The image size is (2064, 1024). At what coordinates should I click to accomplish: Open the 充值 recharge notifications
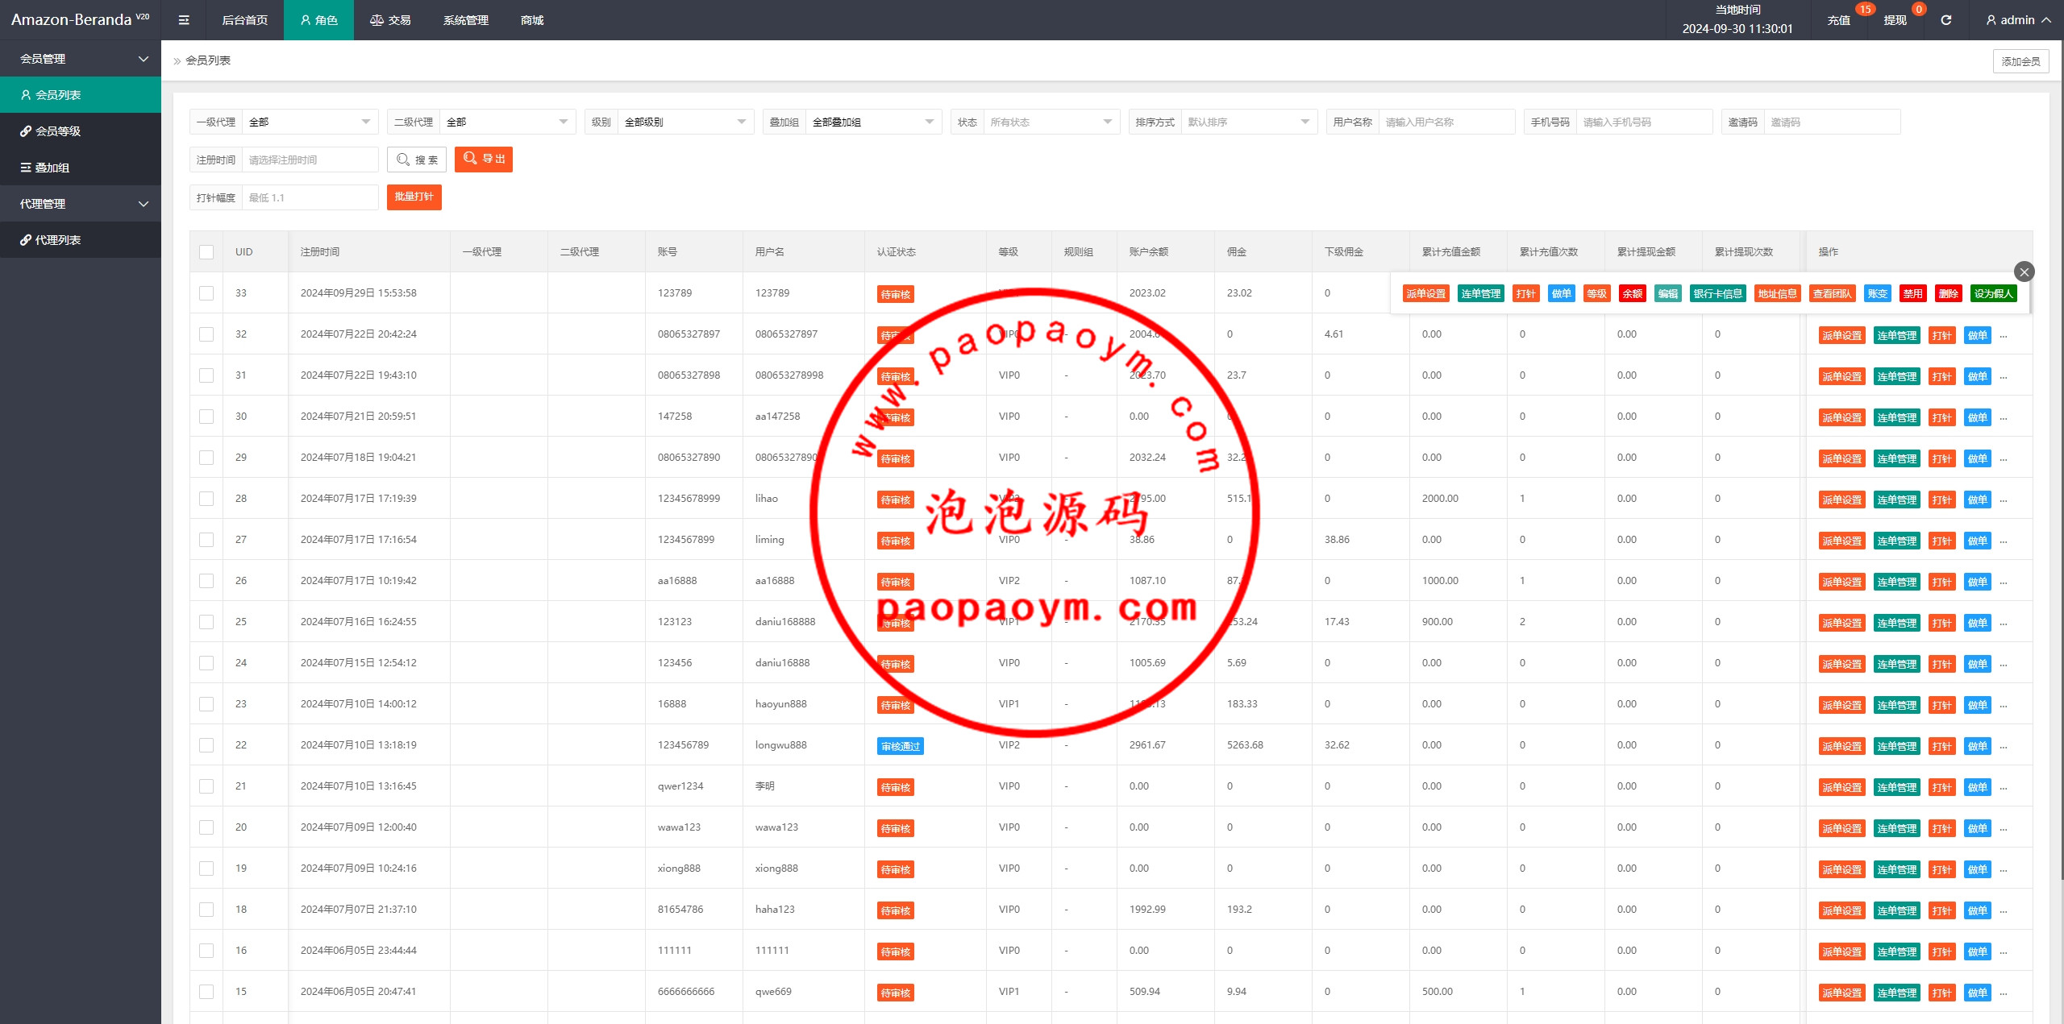pos(1839,20)
